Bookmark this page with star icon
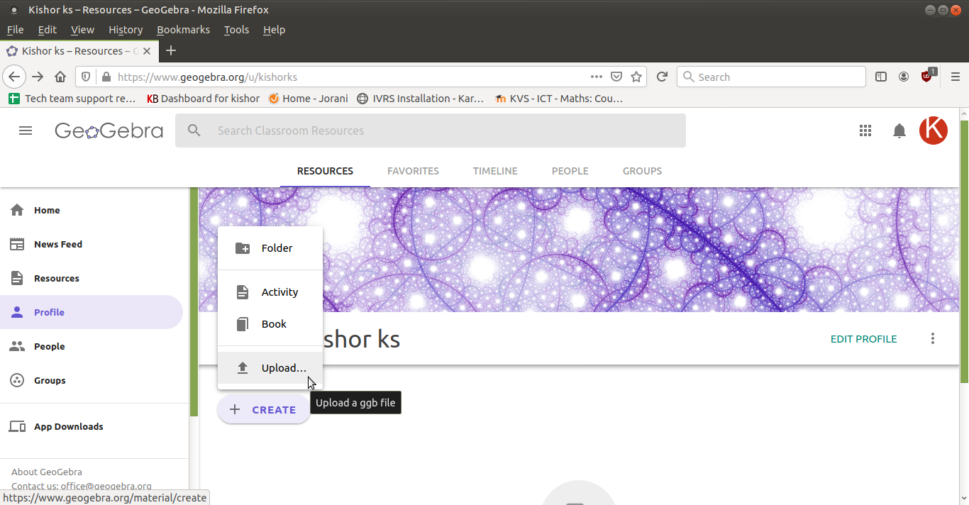The width and height of the screenshot is (969, 505). pyautogui.click(x=636, y=77)
